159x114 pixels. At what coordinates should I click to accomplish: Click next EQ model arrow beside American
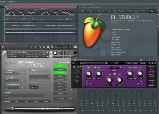coord(120,68)
